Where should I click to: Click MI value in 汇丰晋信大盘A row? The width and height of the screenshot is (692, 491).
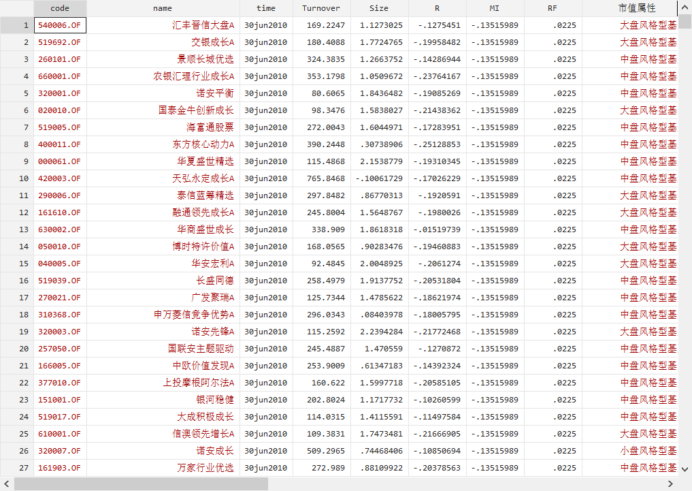[495, 25]
